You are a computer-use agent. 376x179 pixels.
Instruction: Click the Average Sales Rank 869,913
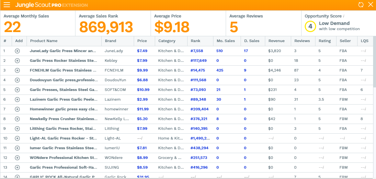point(106,27)
